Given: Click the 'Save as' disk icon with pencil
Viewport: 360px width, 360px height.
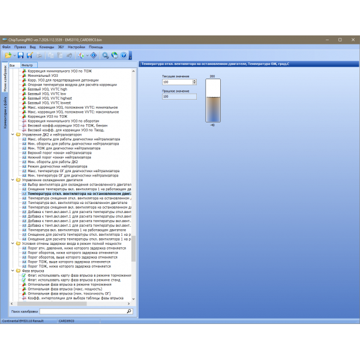Looking at the screenshot, I should click(x=29, y=55).
